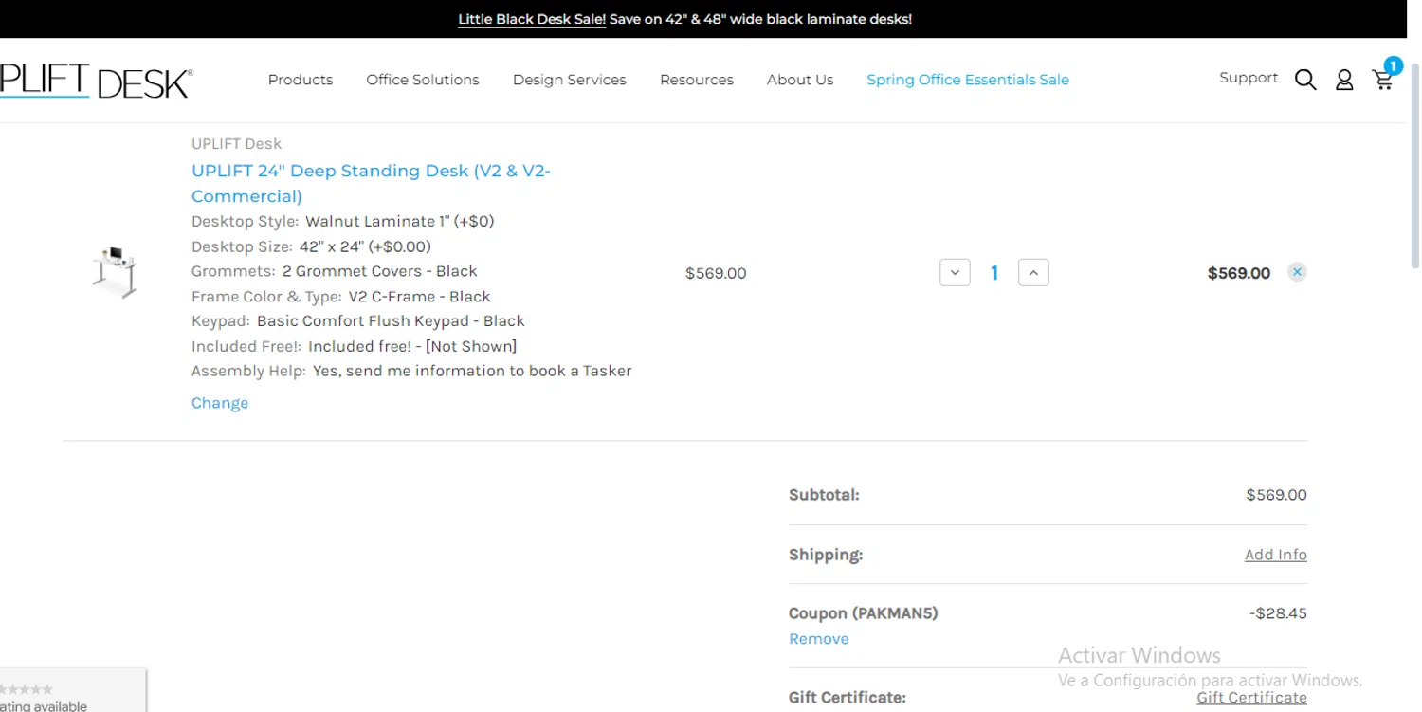Increase quantity with up chevron
The image size is (1422, 712).
pos(1033,273)
